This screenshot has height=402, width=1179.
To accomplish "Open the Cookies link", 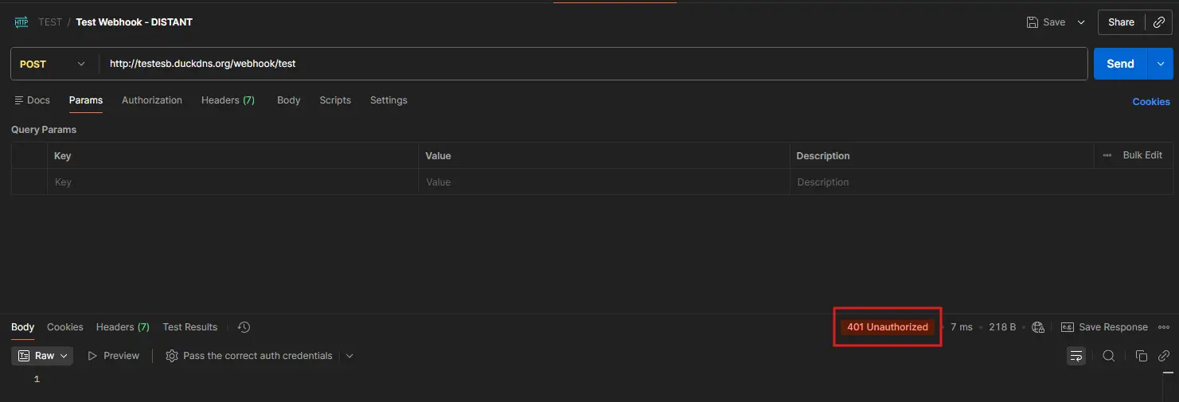I will (x=1151, y=102).
